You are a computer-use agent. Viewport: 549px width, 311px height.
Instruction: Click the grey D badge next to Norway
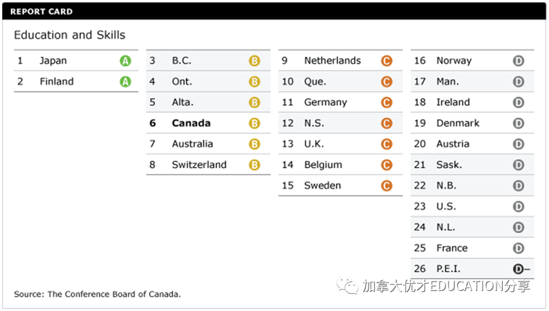pos(518,61)
